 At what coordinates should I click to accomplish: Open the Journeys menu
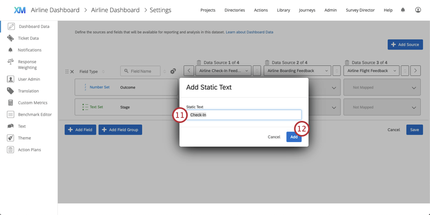point(307,10)
